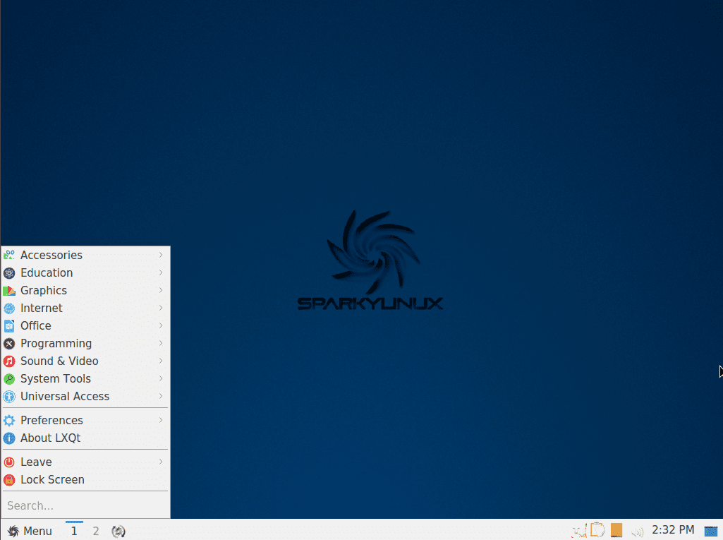Image resolution: width=723 pixels, height=540 pixels.
Task: Select the Graphics menu icon
Action: coord(9,290)
